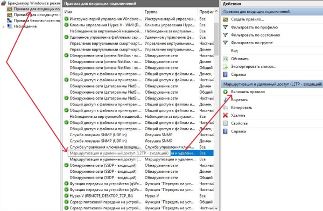Viewport: 323px width, 211px height.
Task: Select 'Служба ловушек SNMP (UDP In)' rule with Частный profile
Action: pyautogui.click(x=138, y=135)
